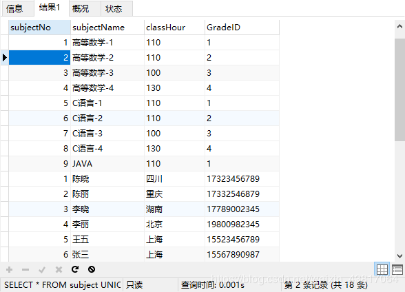Screen dimensions: 405x292
Task: Select cell 17332546879
Action: point(242,194)
